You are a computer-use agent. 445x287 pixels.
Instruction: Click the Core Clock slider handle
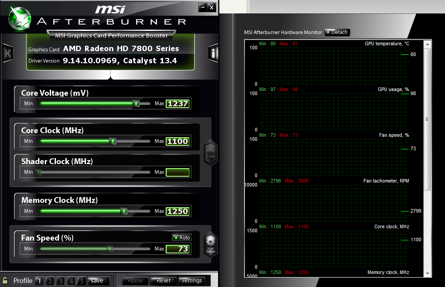pyautogui.click(x=113, y=141)
